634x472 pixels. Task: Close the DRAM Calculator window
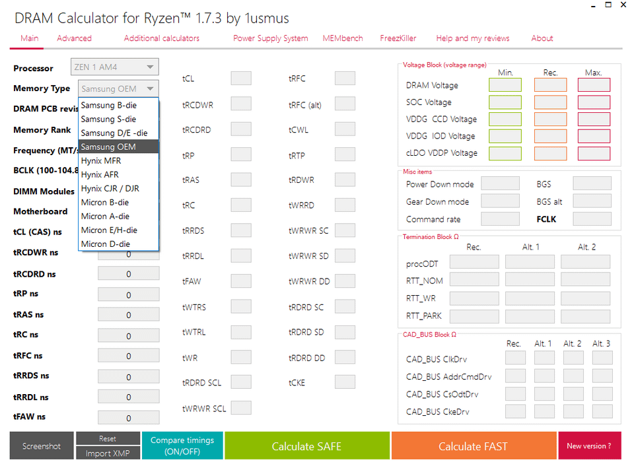pyautogui.click(x=623, y=5)
